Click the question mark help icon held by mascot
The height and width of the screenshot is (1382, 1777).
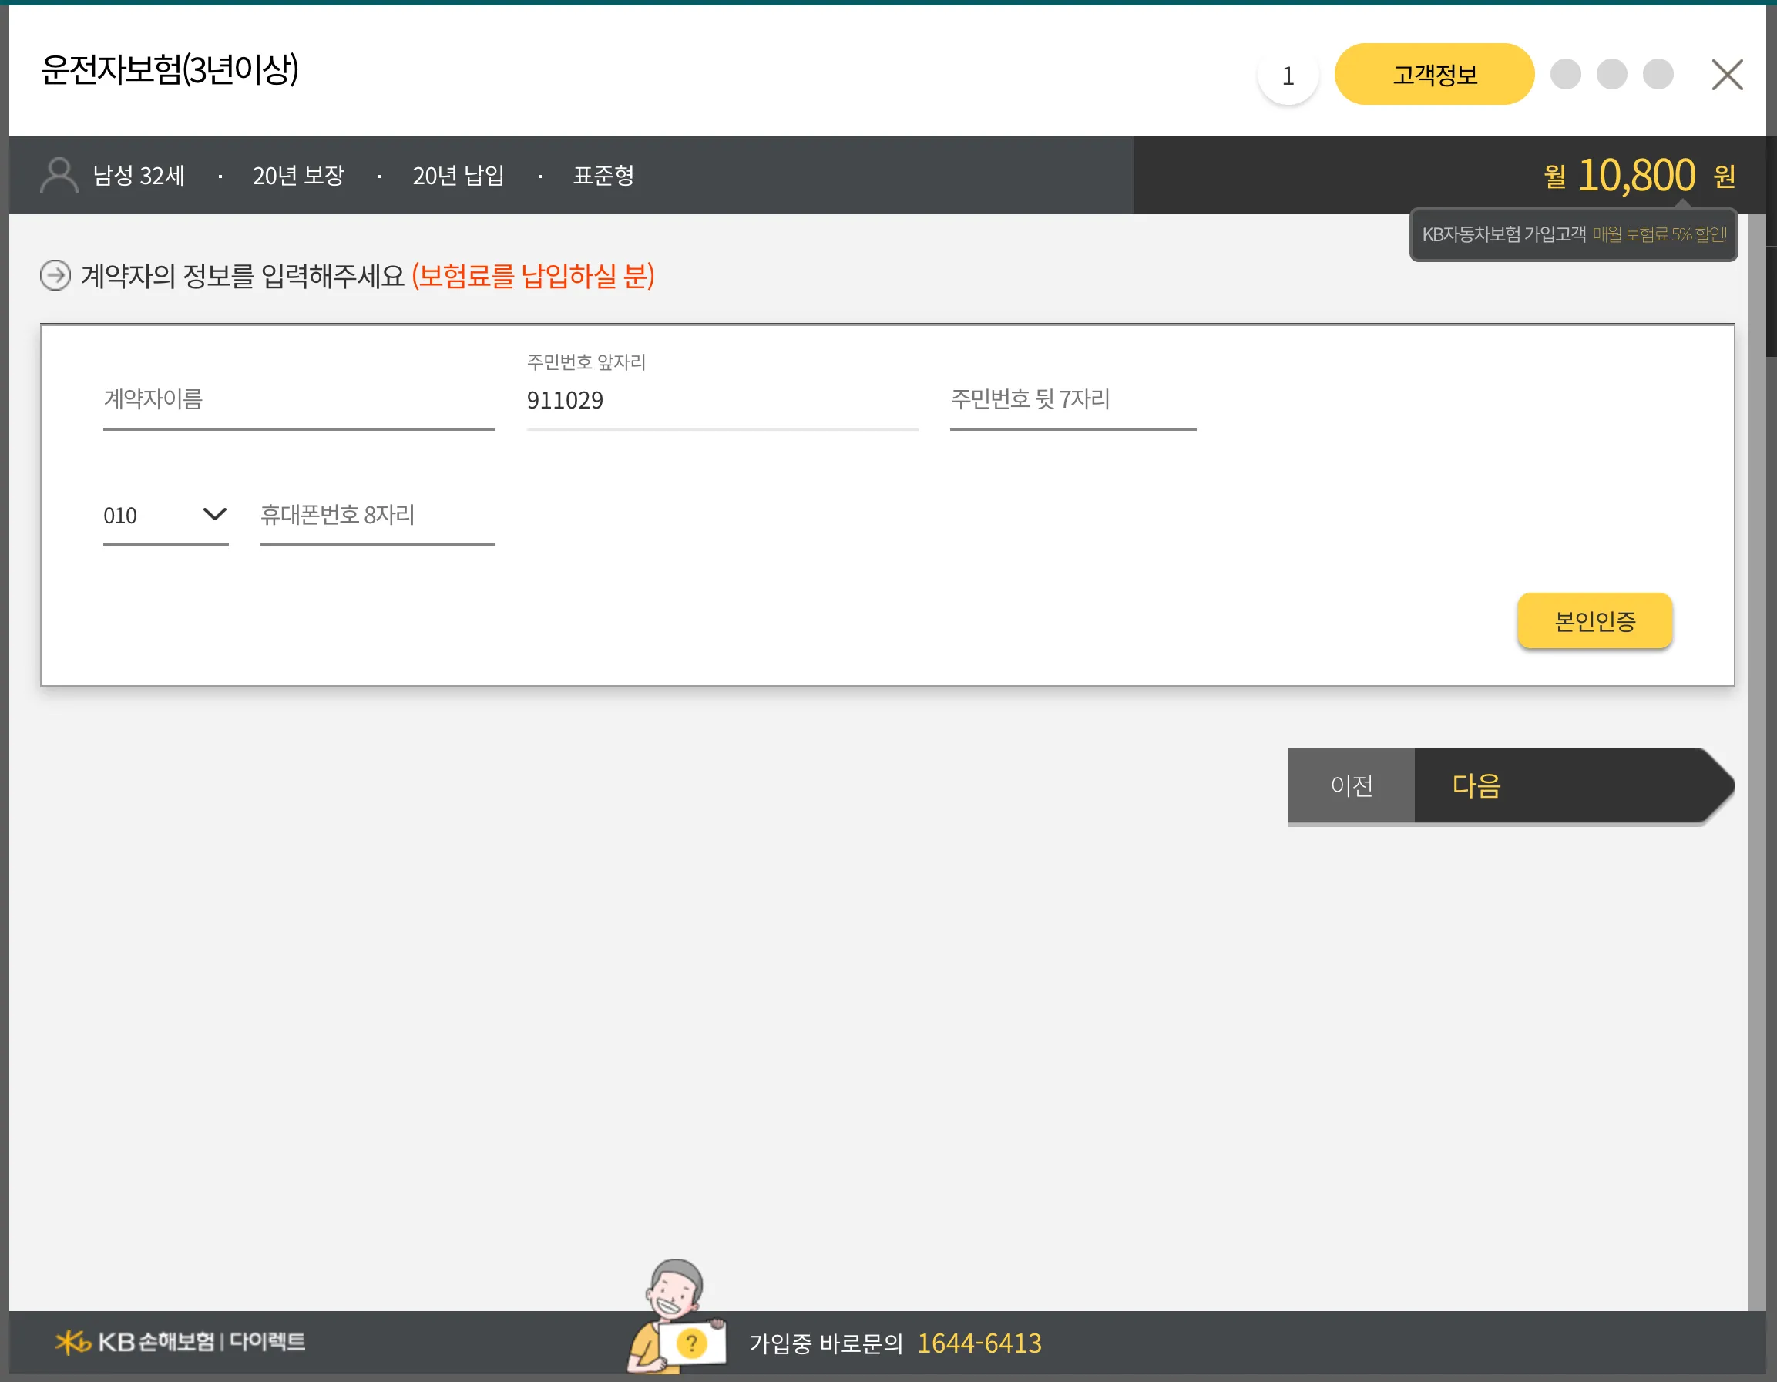click(x=693, y=1343)
